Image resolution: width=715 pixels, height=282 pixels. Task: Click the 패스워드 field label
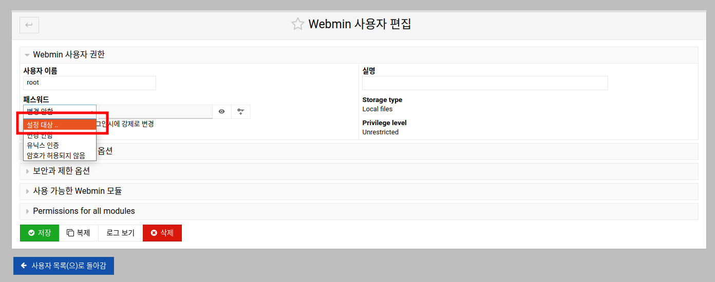[36, 99]
